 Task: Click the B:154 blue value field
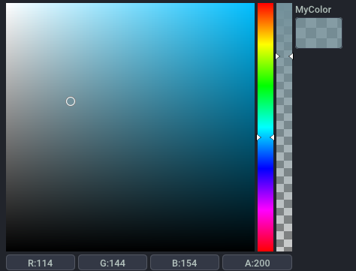point(185,263)
